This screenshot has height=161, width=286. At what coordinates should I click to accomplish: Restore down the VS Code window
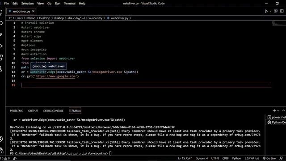(277, 4)
